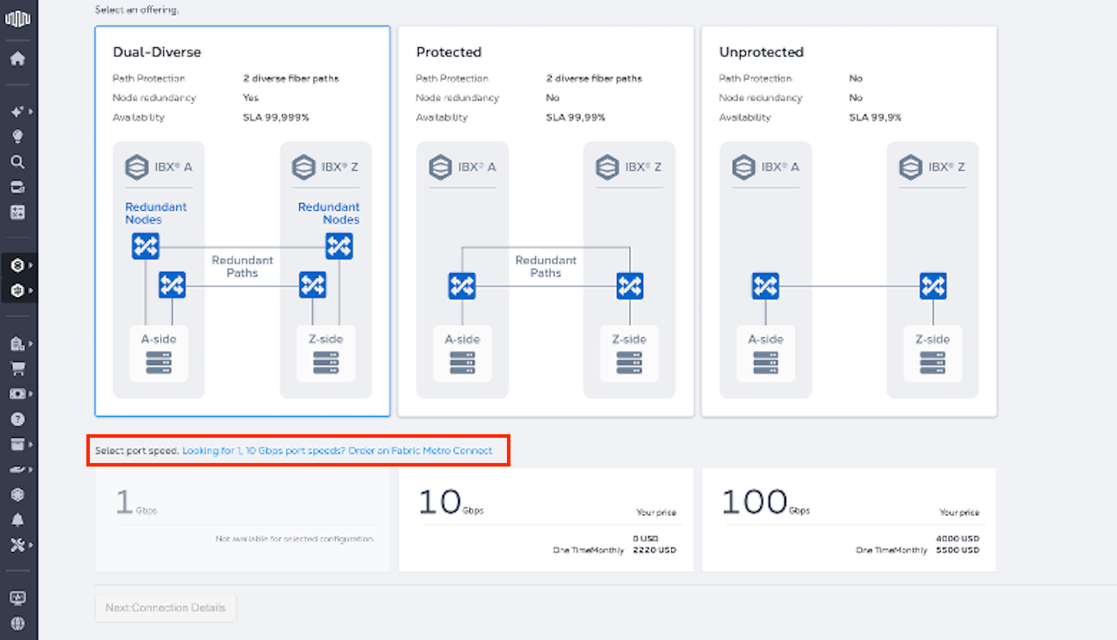Select the Unprotected offering card
1117x640 pixels.
click(849, 221)
